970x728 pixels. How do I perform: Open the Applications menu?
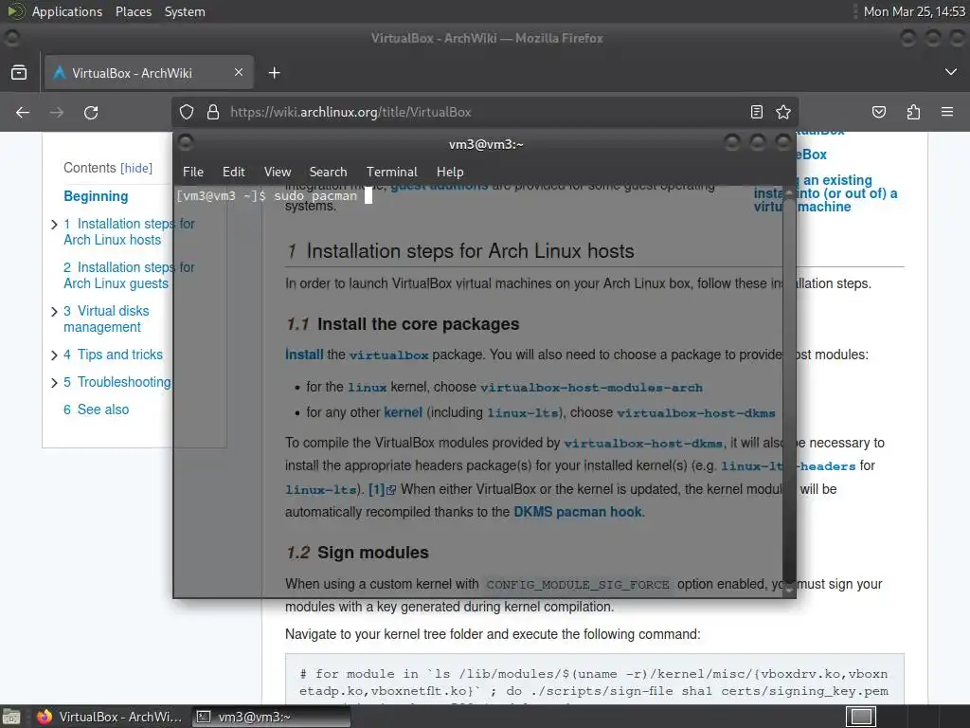67,11
